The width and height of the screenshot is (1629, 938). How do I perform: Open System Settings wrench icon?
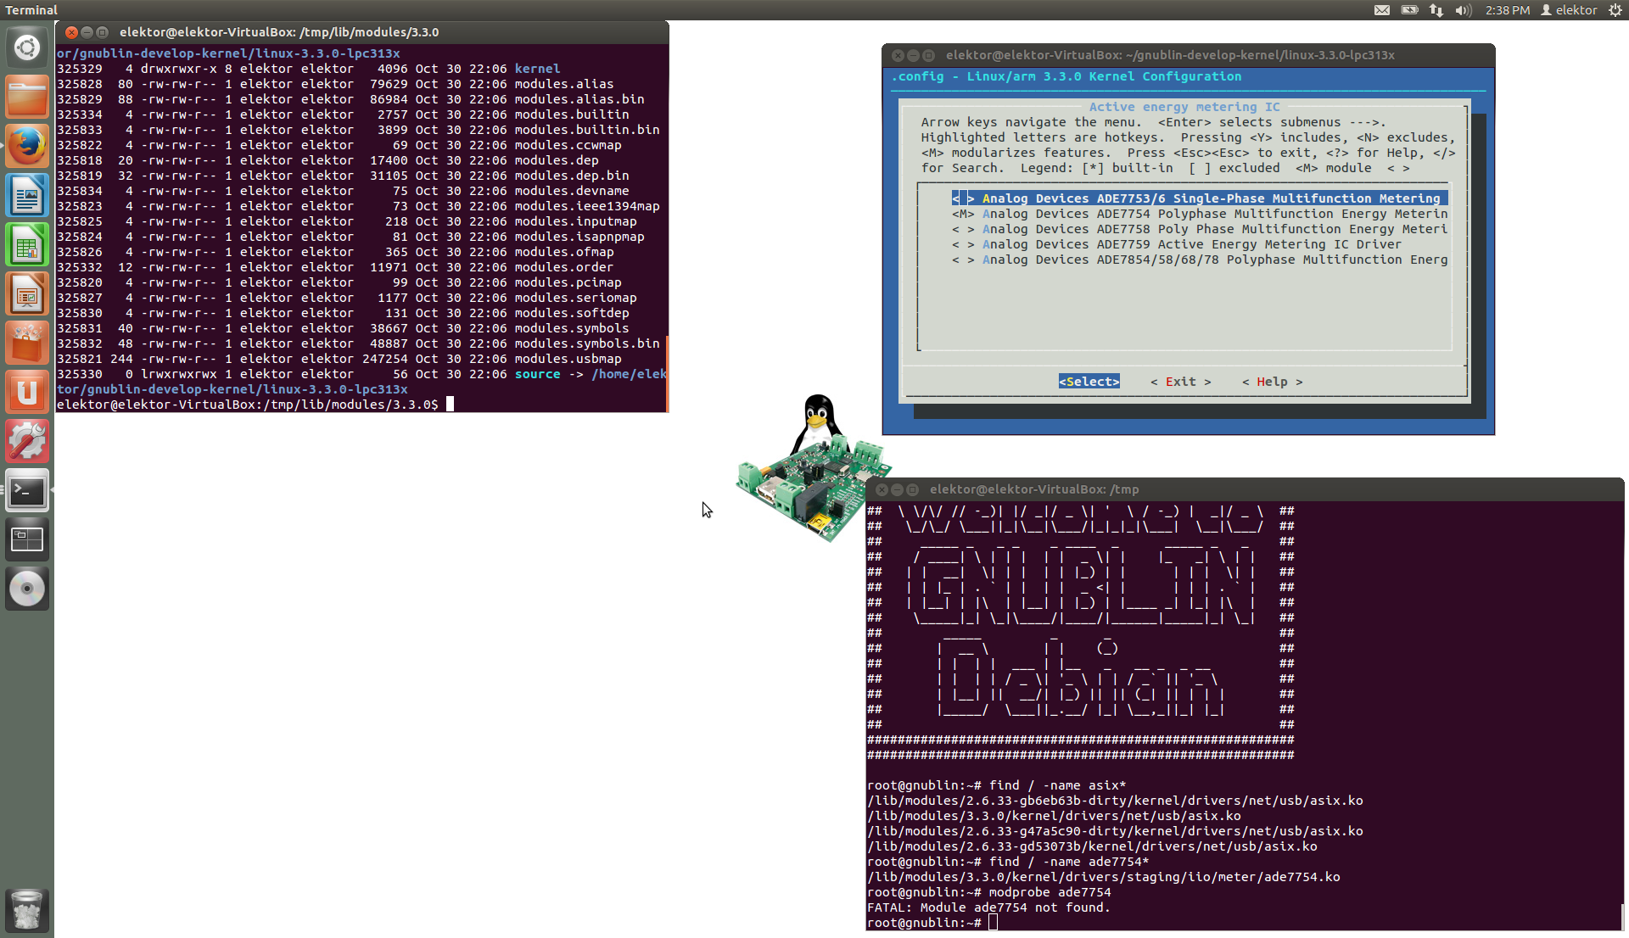click(27, 441)
